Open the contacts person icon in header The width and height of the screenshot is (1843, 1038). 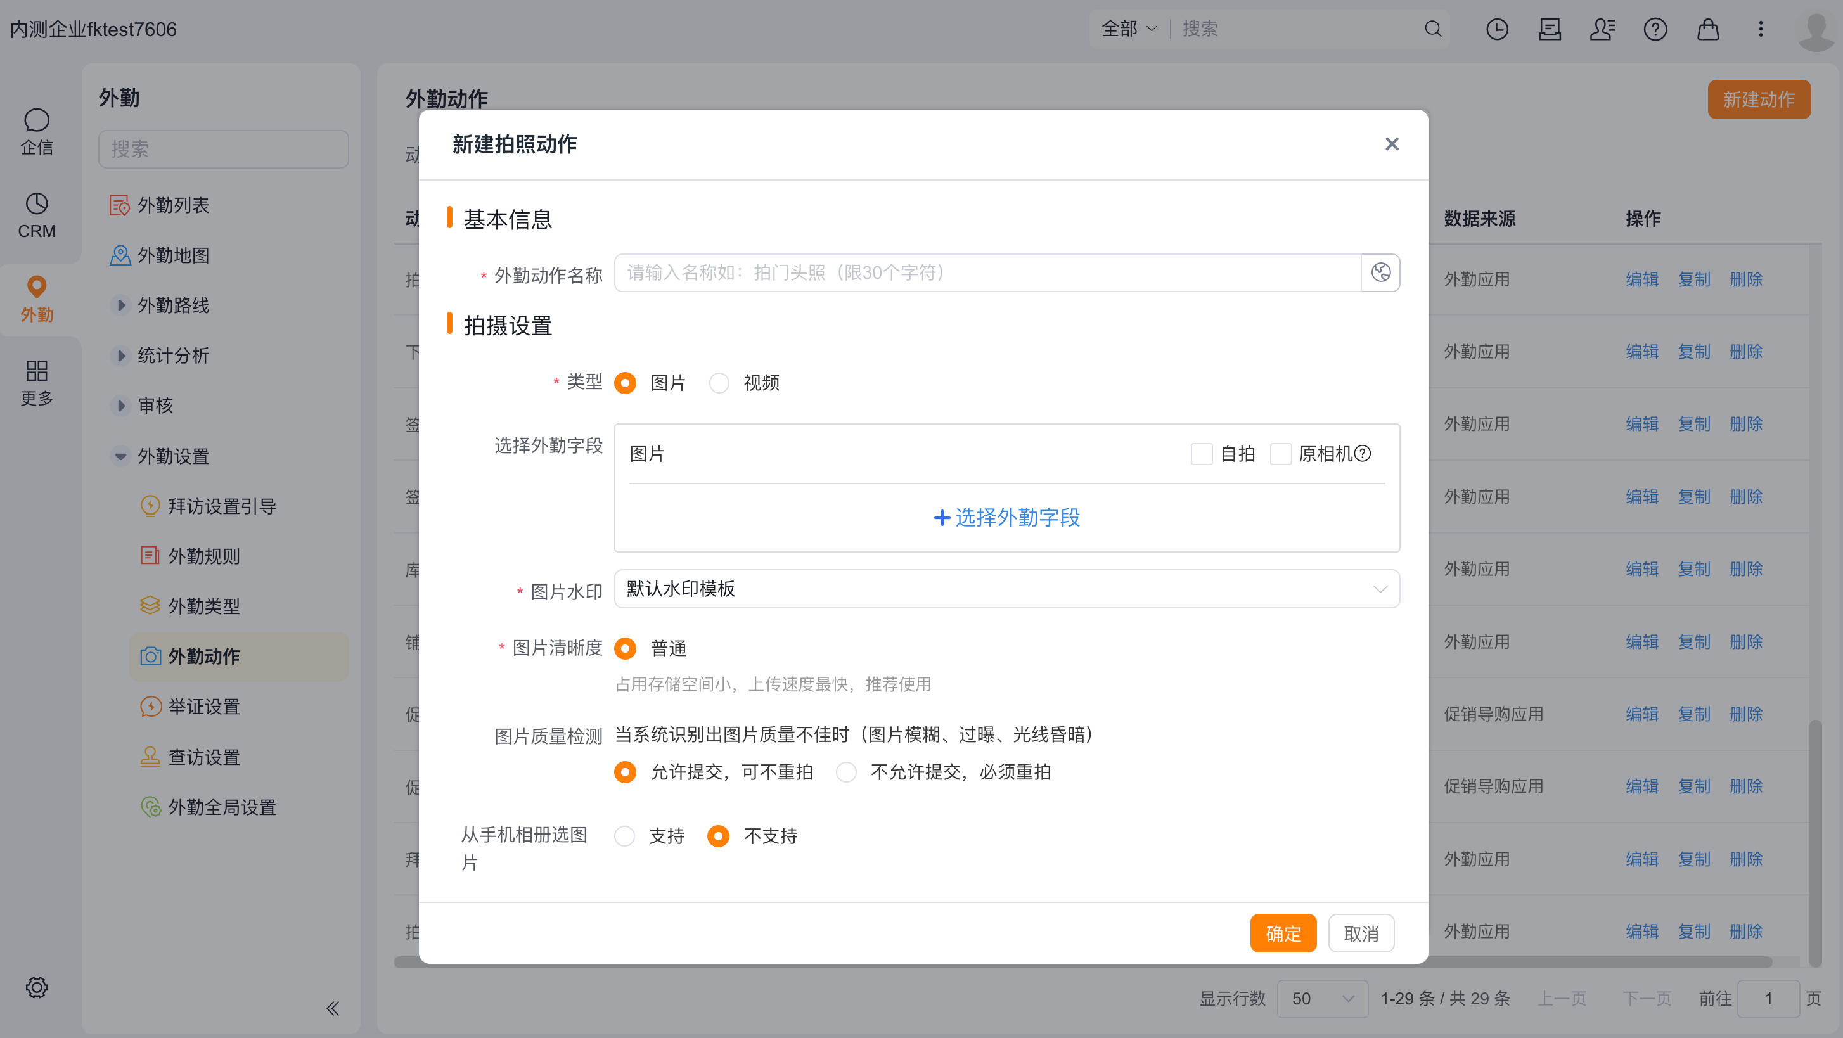pyautogui.click(x=1603, y=29)
